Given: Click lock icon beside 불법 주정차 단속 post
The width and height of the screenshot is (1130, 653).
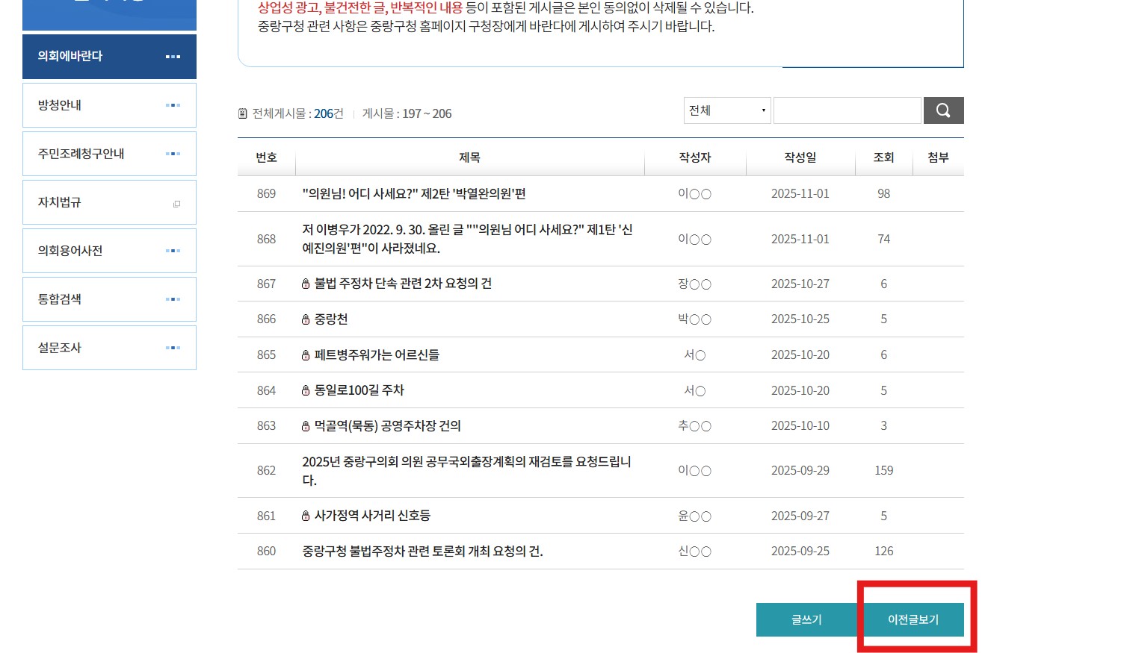Looking at the screenshot, I should (306, 284).
